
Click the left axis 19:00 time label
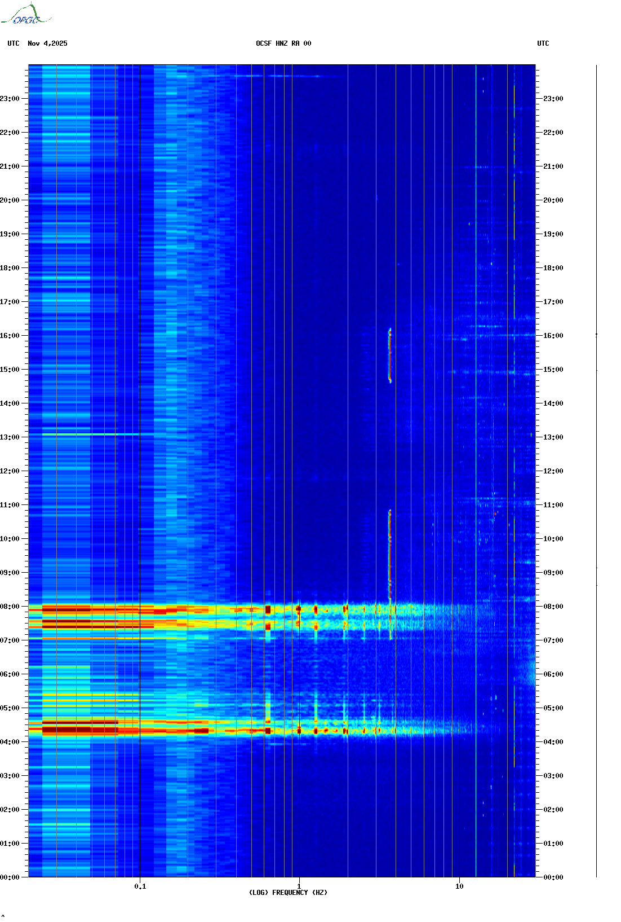point(10,234)
